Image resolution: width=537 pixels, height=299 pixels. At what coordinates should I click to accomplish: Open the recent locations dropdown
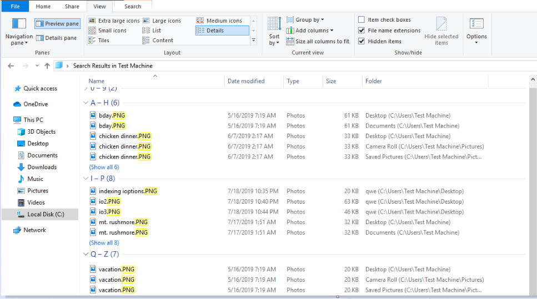tap(37, 65)
